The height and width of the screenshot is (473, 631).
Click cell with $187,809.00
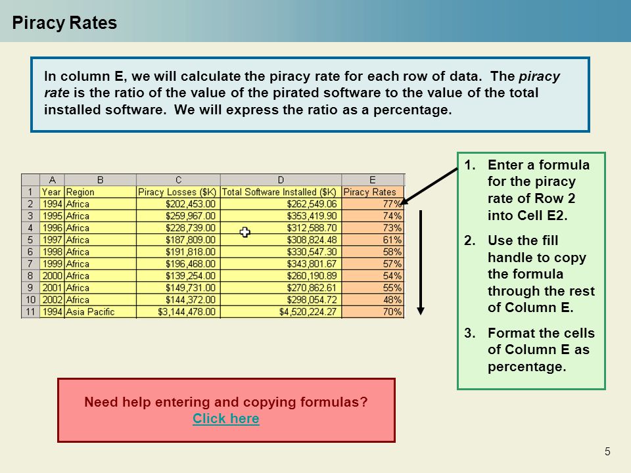tap(178, 240)
